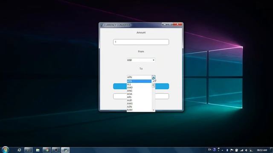Click the network signal tray icon

coord(241,150)
